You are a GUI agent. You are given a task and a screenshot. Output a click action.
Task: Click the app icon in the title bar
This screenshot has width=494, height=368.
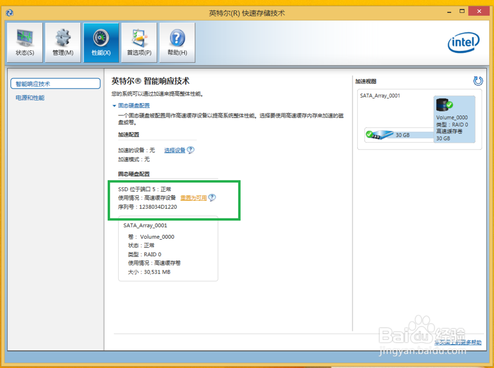pos(9,12)
